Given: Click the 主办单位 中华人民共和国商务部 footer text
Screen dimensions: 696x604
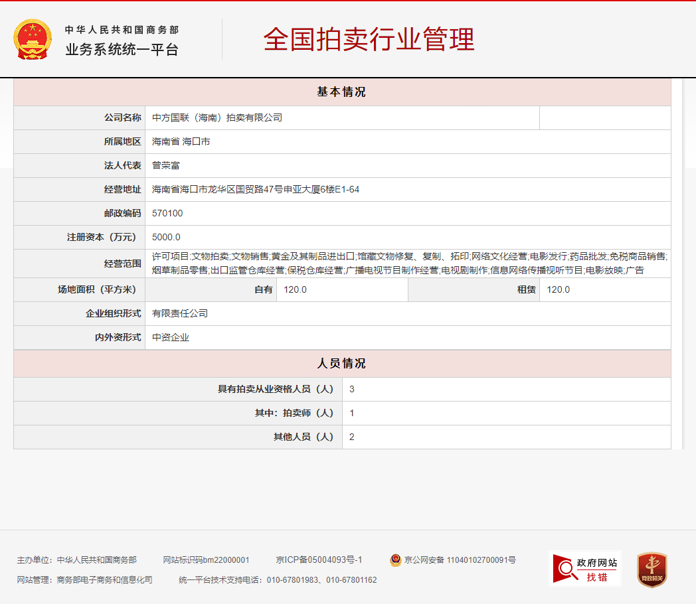Looking at the screenshot, I should click(x=77, y=560).
